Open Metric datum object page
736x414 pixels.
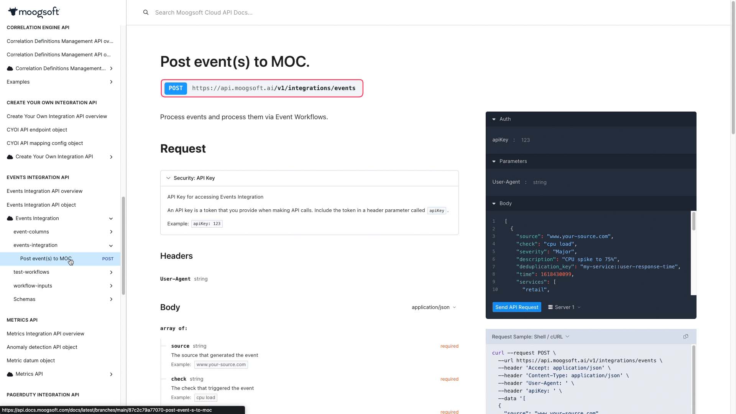coord(31,361)
